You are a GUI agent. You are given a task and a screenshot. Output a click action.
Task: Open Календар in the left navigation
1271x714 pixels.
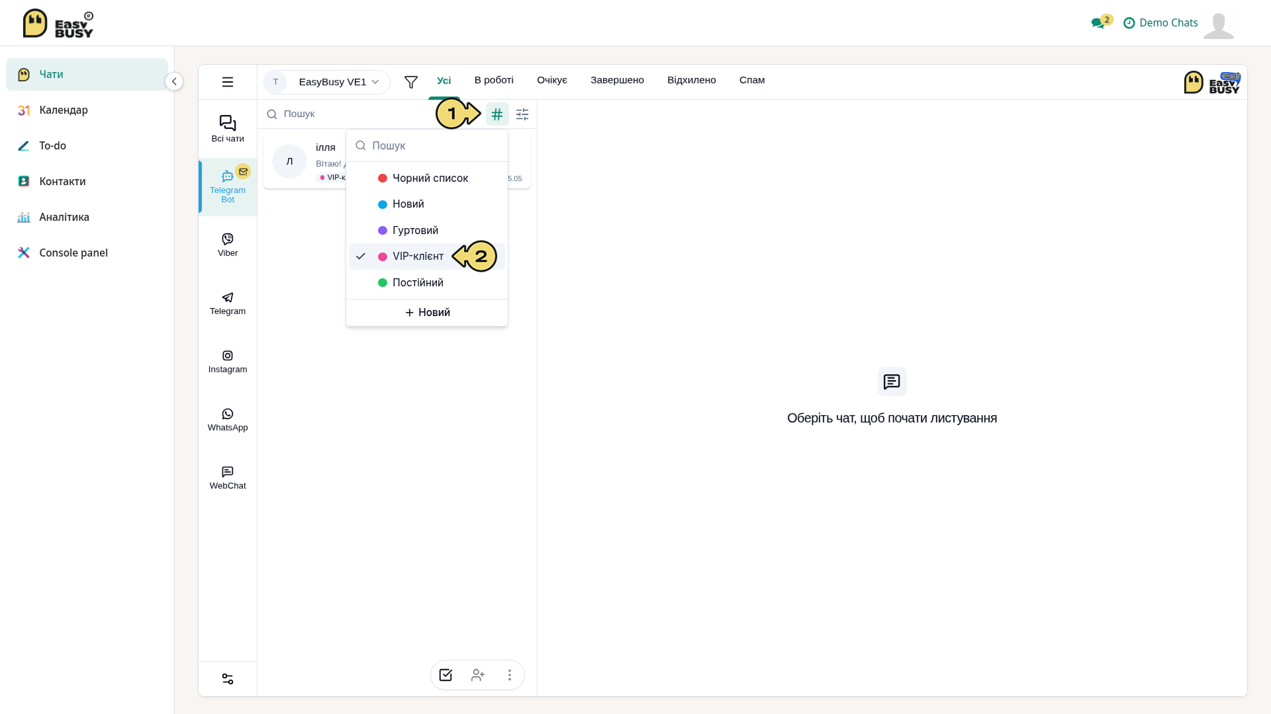(87, 110)
